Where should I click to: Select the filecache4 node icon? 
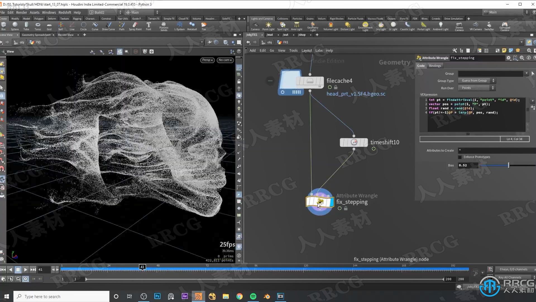point(310,80)
